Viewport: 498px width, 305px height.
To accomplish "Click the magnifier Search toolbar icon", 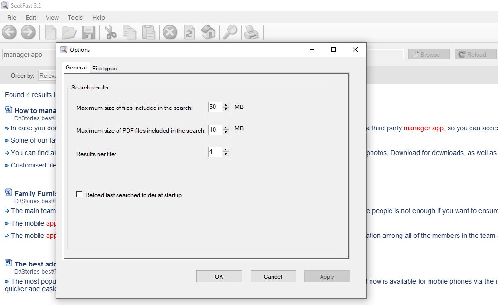I will tap(230, 32).
